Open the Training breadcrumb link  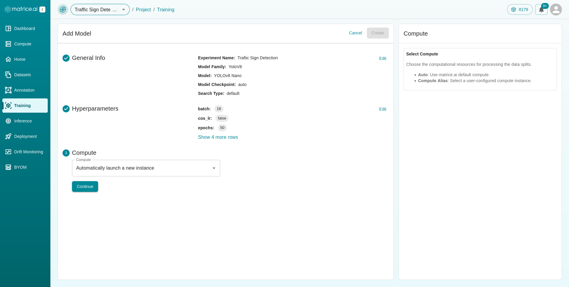click(x=166, y=9)
